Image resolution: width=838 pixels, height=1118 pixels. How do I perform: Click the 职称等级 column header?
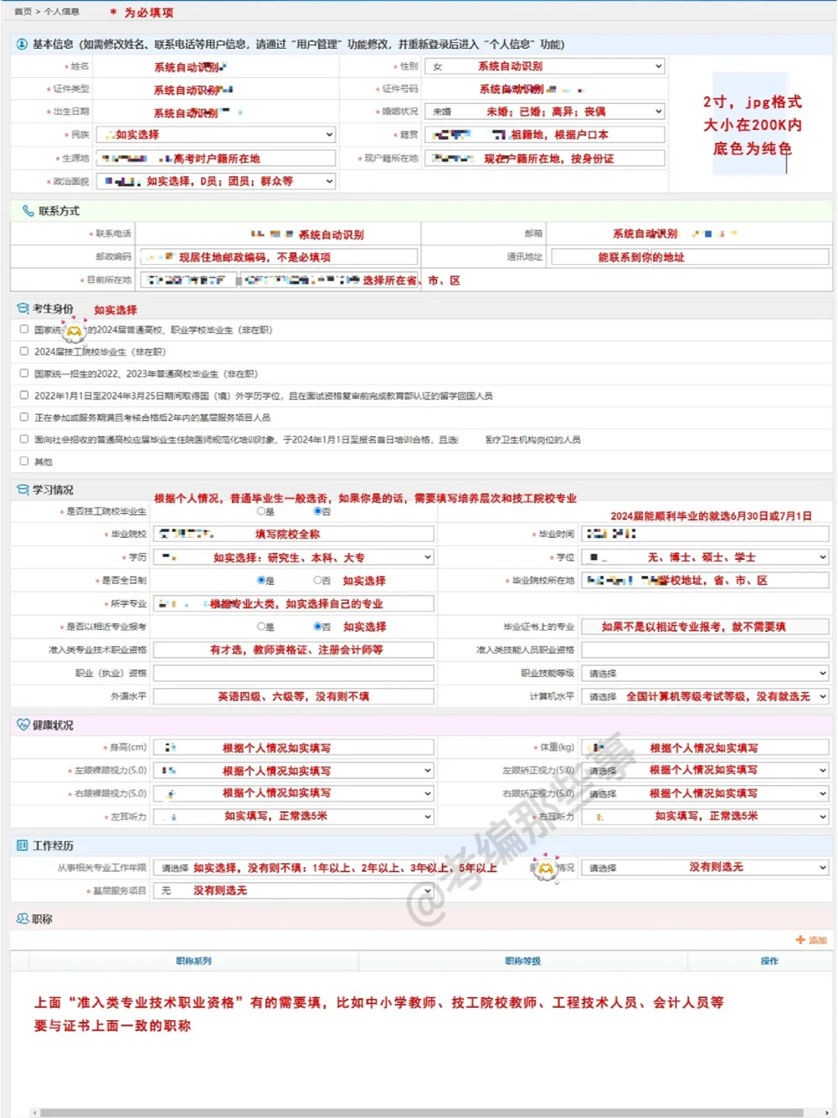pos(522,961)
